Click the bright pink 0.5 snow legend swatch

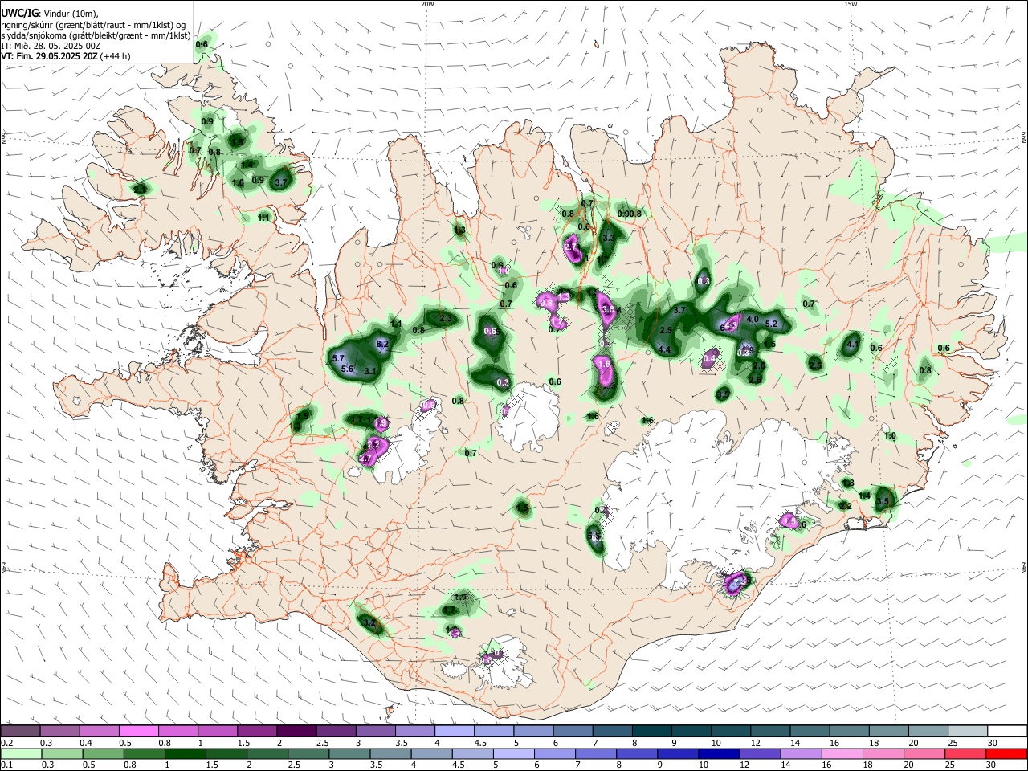(x=138, y=732)
